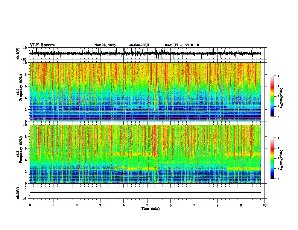This screenshot has height=230, width=298.
Task: Click the "6" kHz tick on ch.2 frequency axis
Action: 26,148
